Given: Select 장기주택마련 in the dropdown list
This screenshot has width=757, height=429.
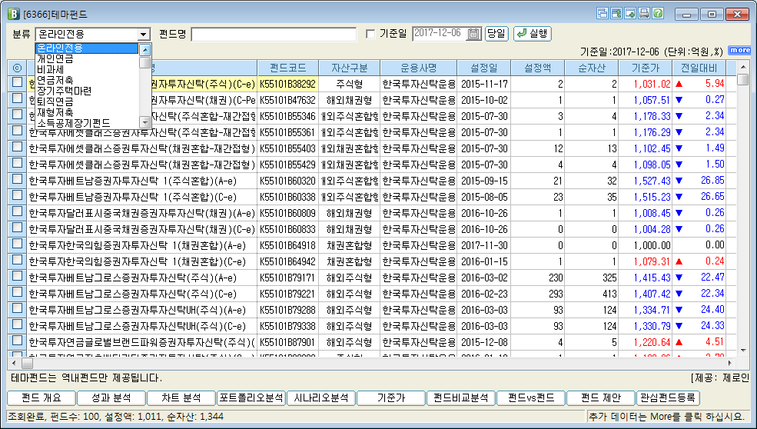Looking at the screenshot, I should [88, 91].
